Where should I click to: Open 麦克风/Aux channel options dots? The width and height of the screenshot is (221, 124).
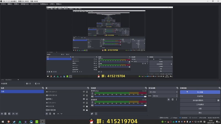[x=92, y=93]
